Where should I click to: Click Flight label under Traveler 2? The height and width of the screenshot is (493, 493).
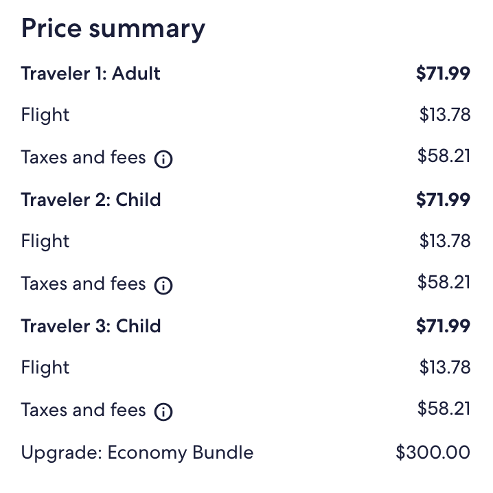tap(45, 242)
